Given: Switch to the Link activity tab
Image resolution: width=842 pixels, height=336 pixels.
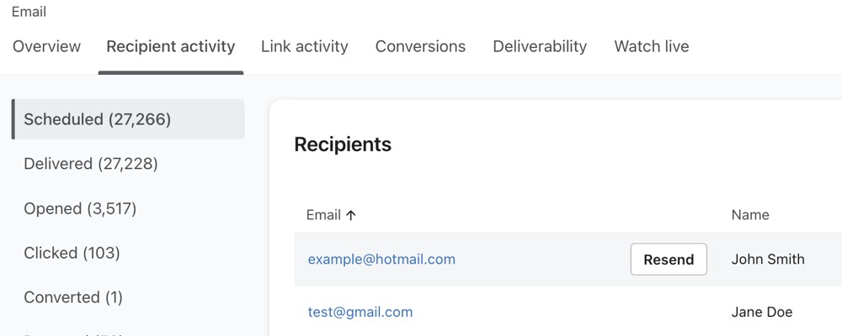Looking at the screenshot, I should pos(305,47).
